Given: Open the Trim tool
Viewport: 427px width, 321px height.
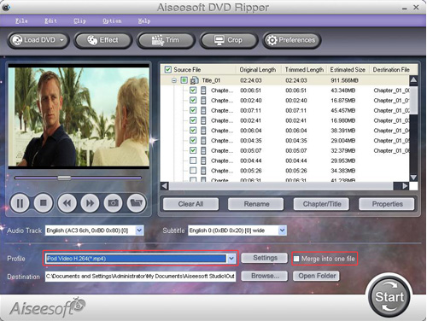Looking at the screenshot, I should click(x=166, y=40).
